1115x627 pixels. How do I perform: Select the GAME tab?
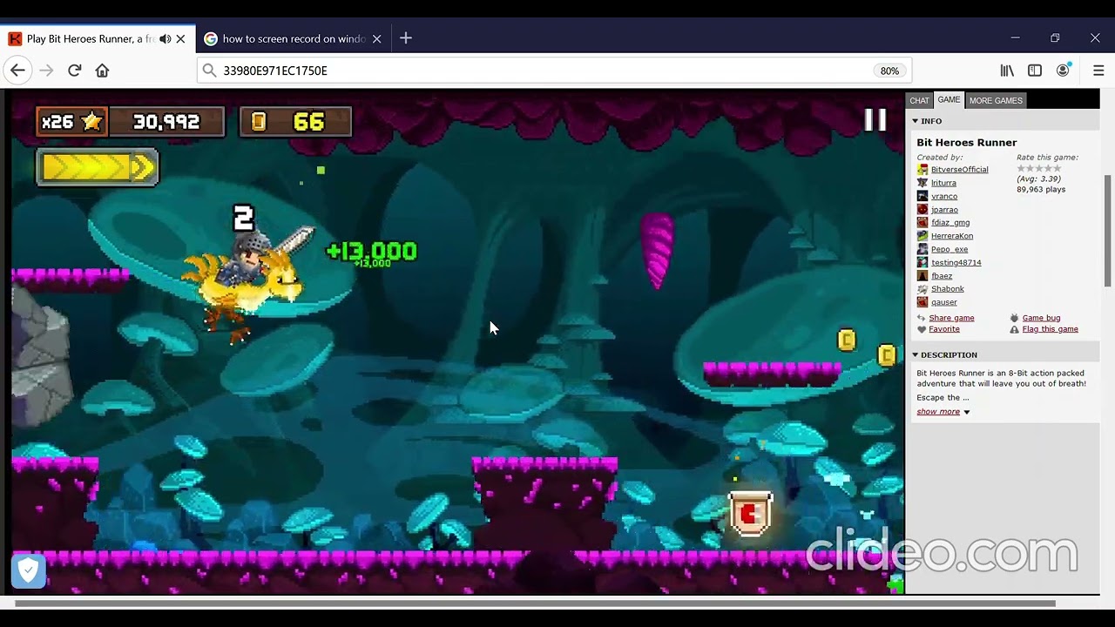949,100
